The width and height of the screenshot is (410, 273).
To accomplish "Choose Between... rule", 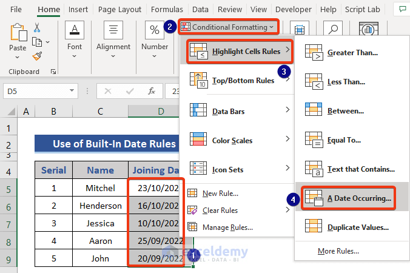I will pyautogui.click(x=352, y=111).
